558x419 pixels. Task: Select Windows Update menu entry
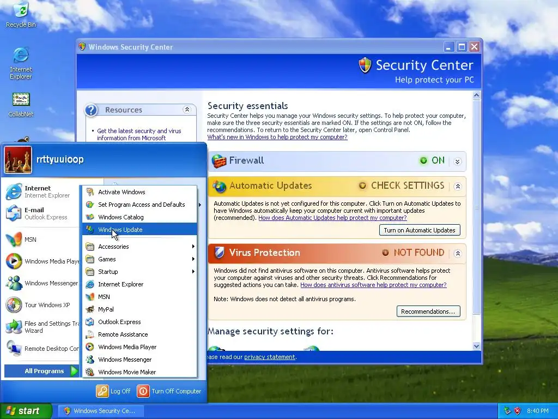pos(139,230)
